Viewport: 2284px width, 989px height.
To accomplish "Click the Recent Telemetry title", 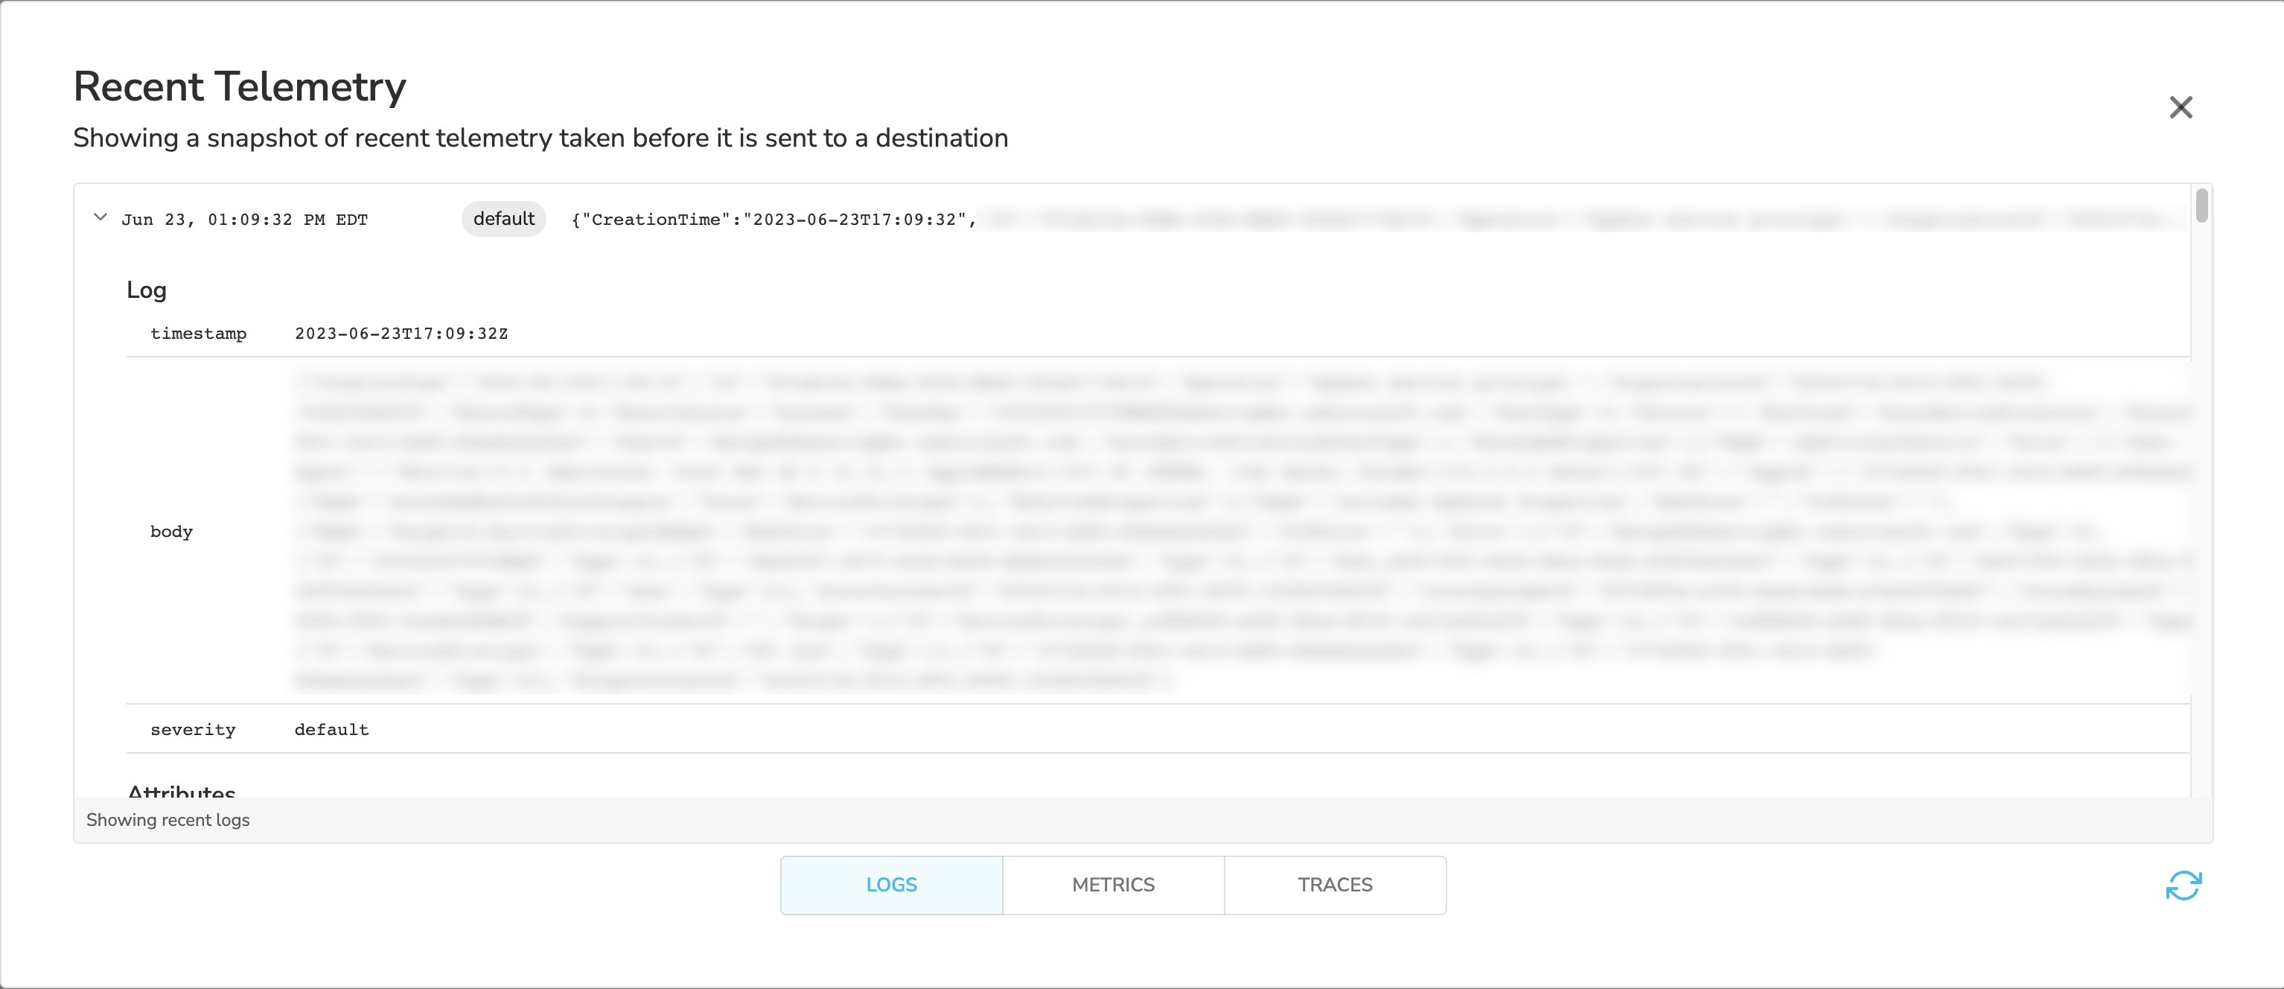I will coord(238,86).
